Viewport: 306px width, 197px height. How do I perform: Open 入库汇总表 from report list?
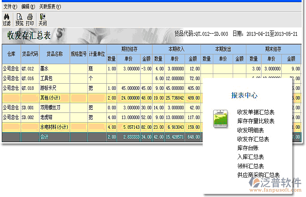point(250,157)
